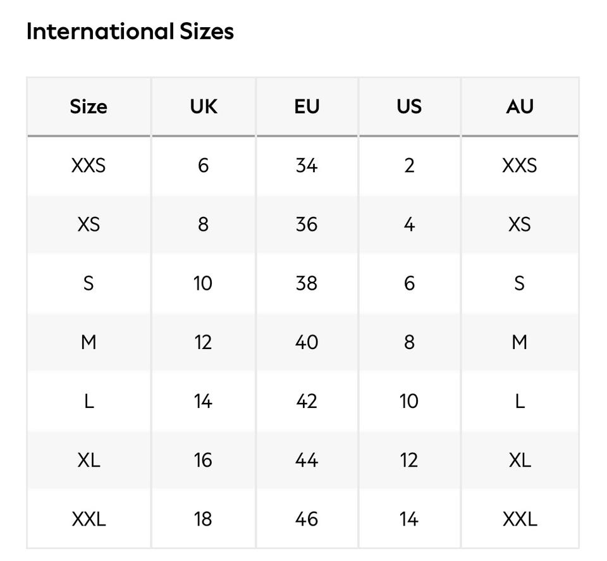Click the AU column header

point(520,106)
